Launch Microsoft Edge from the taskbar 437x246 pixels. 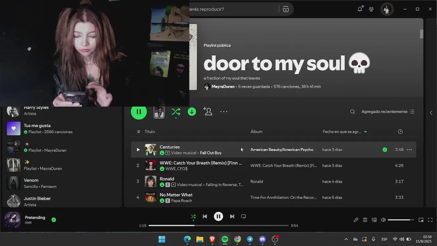[x=187, y=239]
